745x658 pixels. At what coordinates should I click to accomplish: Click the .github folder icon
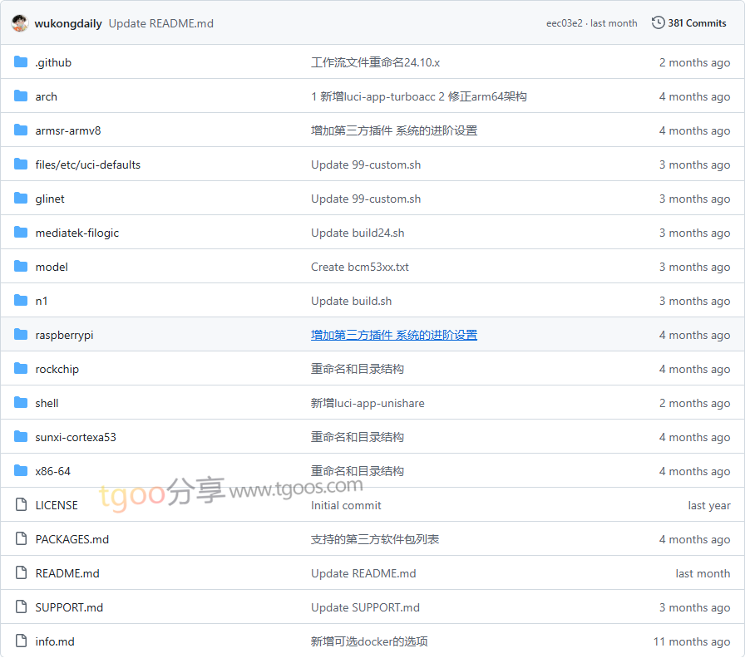[21, 62]
